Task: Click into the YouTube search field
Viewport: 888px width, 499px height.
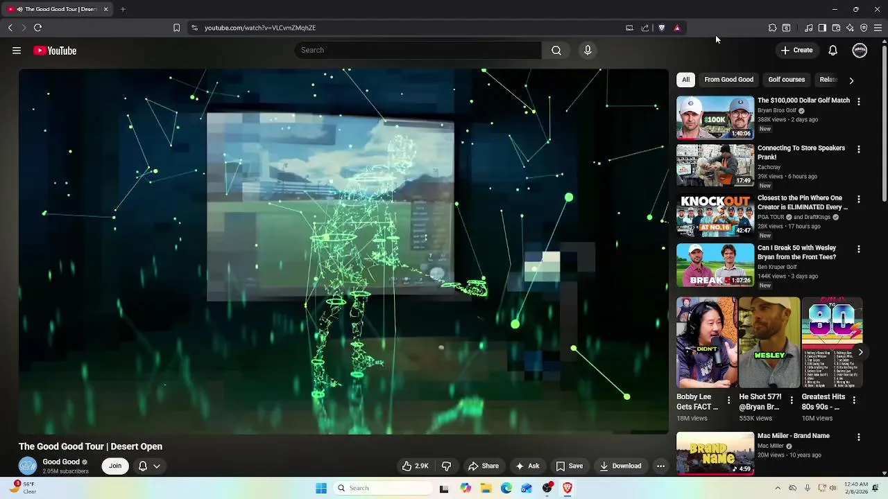Action: coord(418,50)
